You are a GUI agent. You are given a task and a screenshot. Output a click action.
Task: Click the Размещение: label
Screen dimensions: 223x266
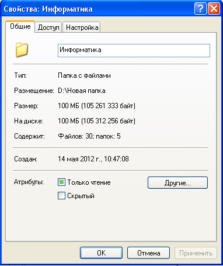click(x=34, y=91)
